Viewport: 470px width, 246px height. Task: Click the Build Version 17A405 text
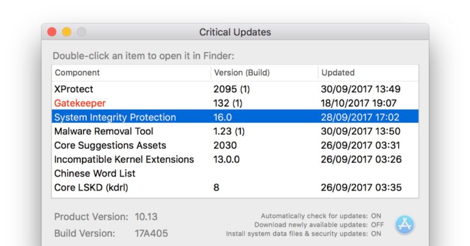click(x=151, y=233)
